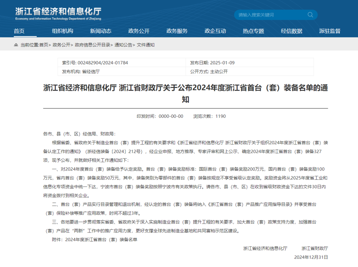Click the search keyword input field

270,15
